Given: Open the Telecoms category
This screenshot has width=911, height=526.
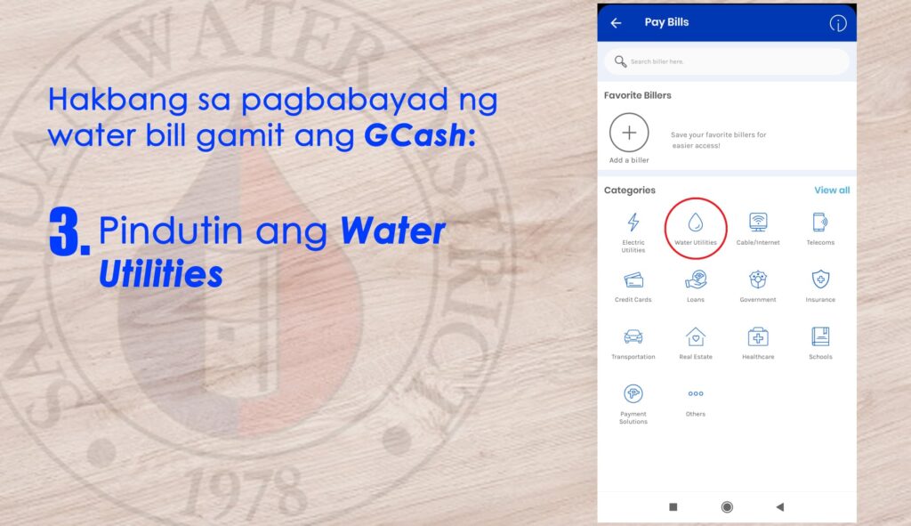Looking at the screenshot, I should 820,229.
